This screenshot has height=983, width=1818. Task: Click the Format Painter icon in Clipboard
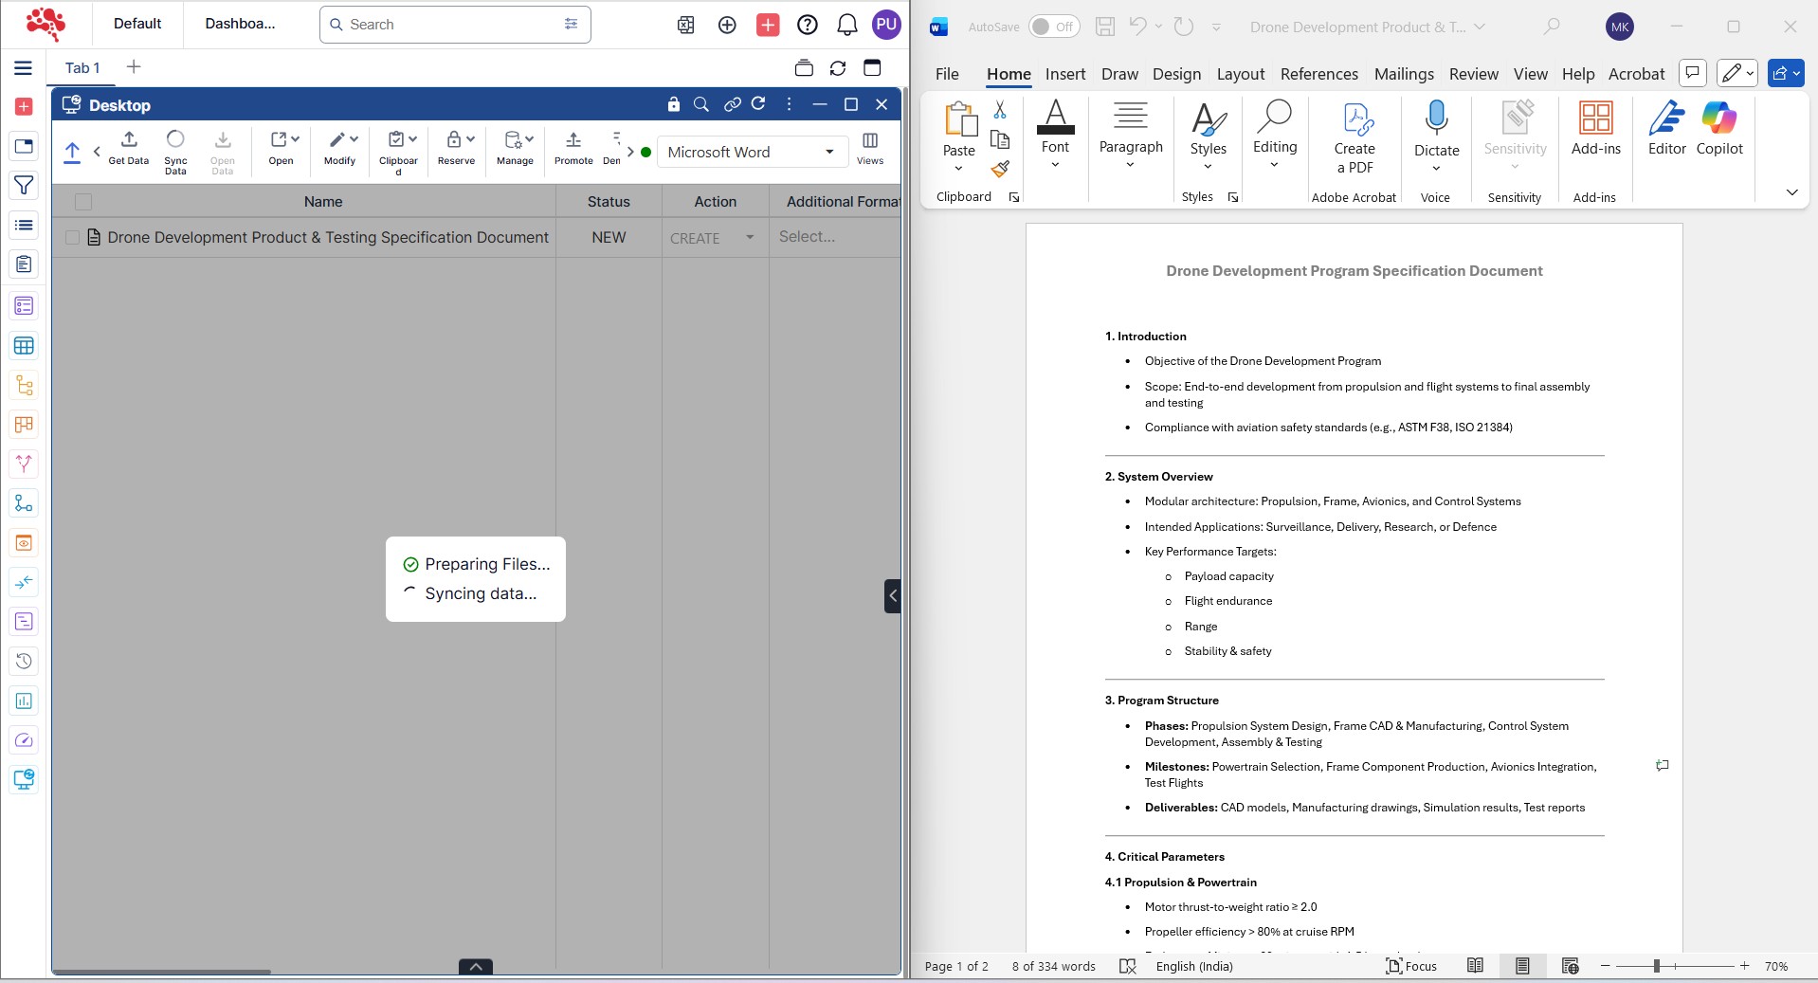(x=1000, y=170)
